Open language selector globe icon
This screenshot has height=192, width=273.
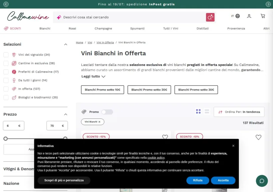237,16
